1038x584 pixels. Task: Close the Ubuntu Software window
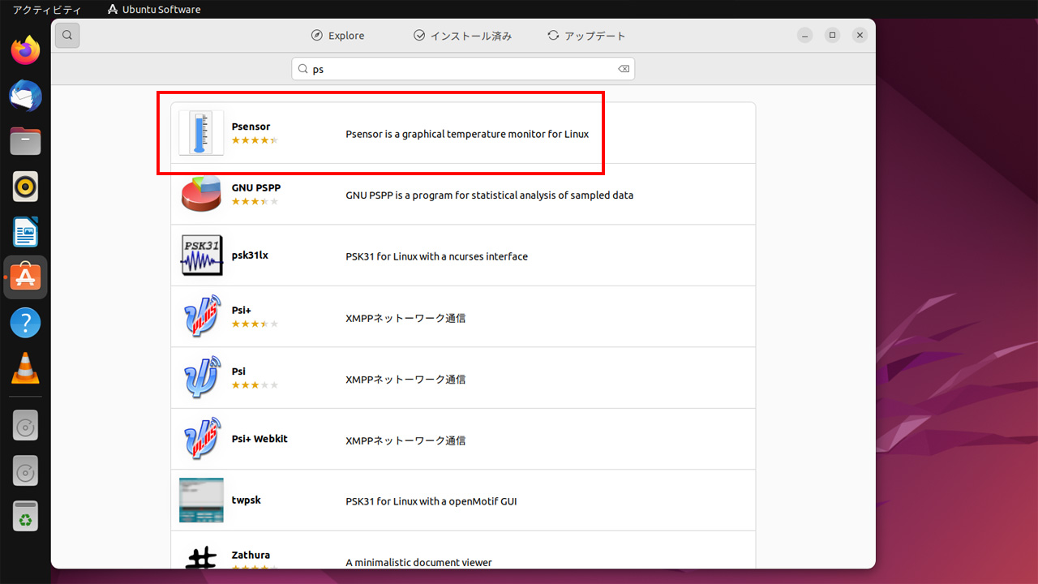860,35
